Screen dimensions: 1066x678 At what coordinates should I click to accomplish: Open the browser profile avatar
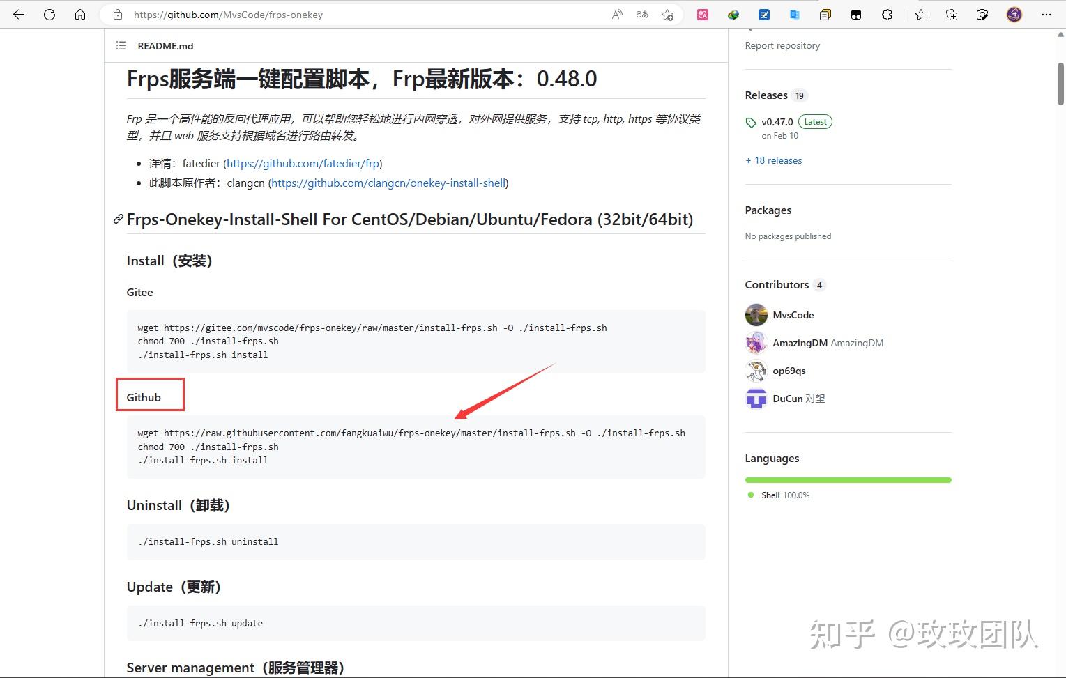coord(1014,14)
